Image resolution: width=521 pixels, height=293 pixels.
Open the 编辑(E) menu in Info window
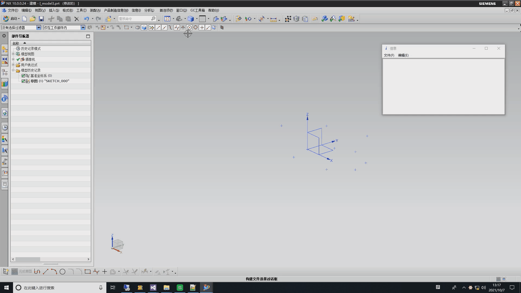(403, 55)
